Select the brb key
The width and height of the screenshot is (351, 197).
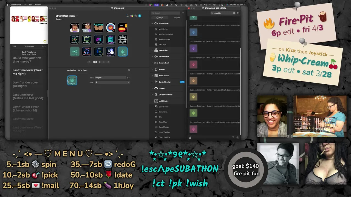123,28
